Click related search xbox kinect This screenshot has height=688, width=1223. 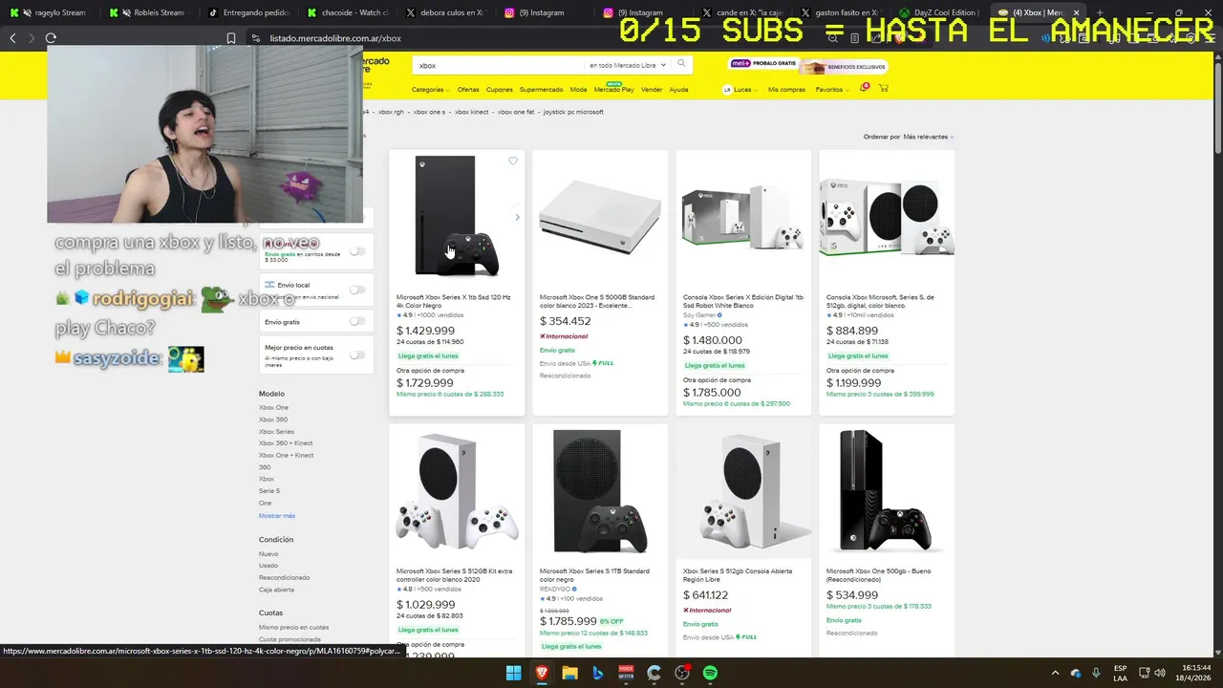click(471, 112)
